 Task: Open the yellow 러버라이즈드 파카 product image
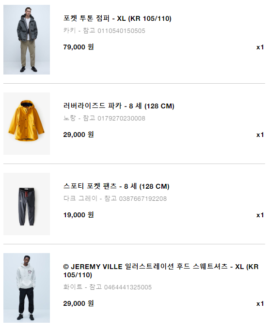coord(27,123)
